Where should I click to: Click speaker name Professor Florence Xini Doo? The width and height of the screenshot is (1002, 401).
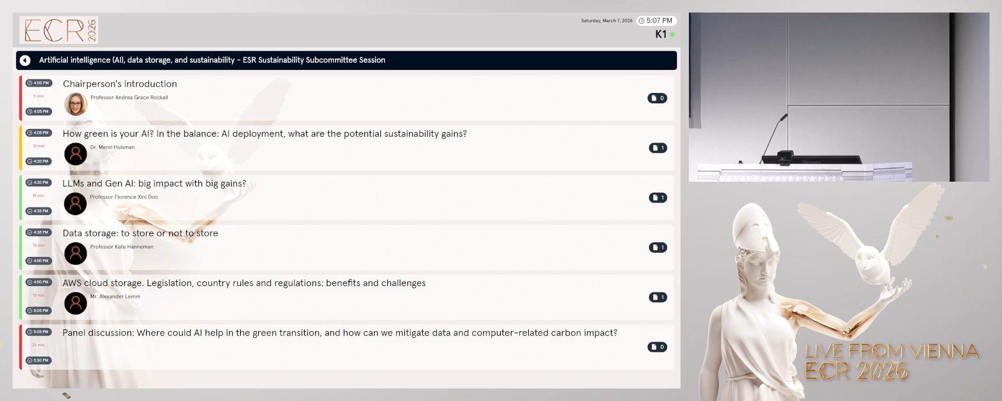124,197
